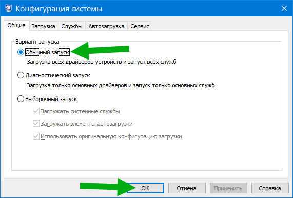Open help with Справка button

(270, 188)
